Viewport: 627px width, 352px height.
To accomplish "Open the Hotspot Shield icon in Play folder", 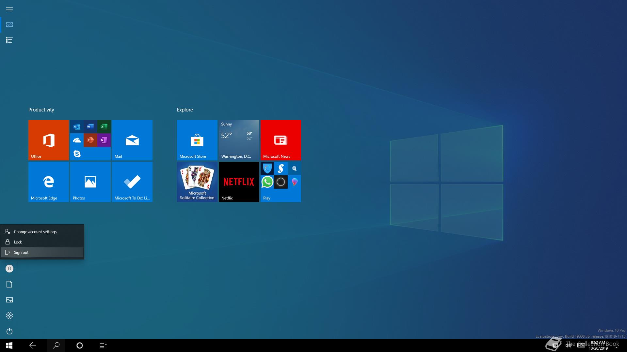I will [267, 168].
